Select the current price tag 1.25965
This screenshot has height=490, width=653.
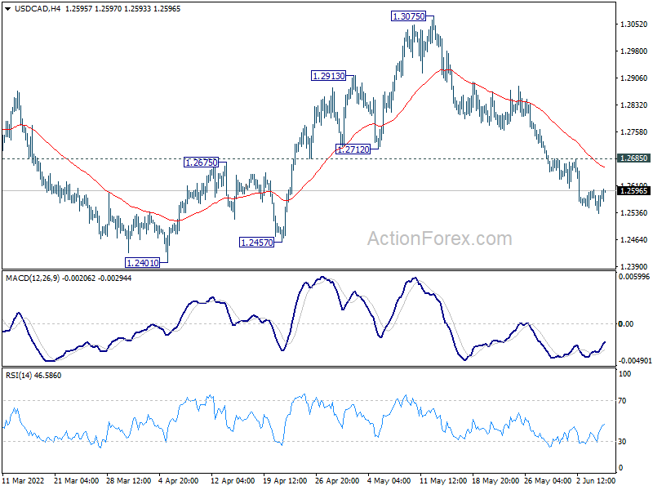point(634,191)
